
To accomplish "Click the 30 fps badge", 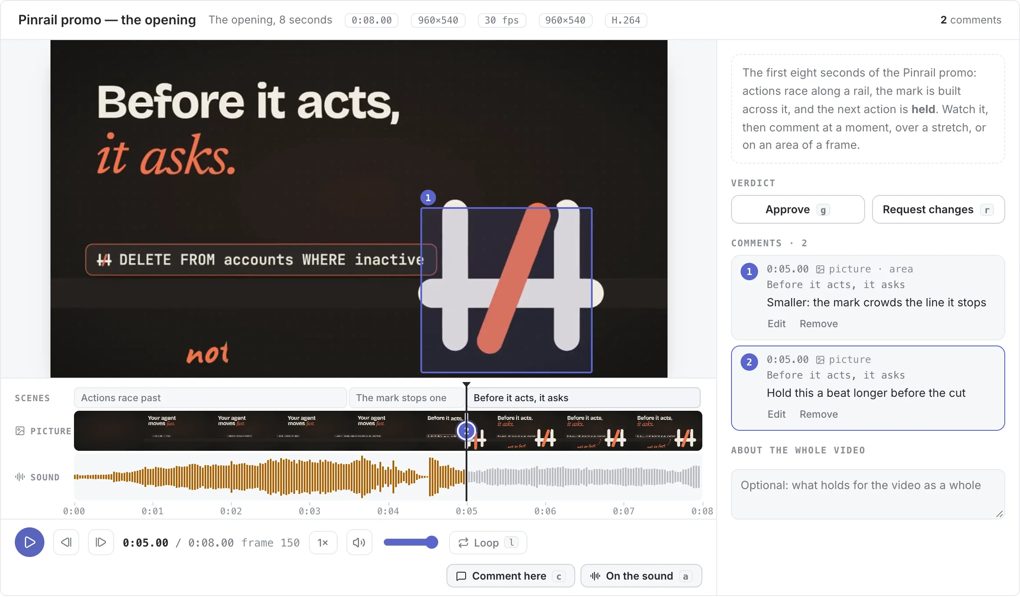I will [502, 20].
